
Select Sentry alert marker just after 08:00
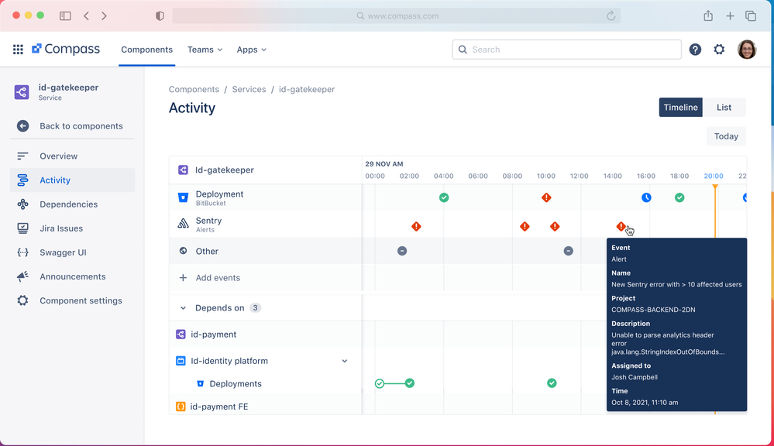click(x=525, y=226)
